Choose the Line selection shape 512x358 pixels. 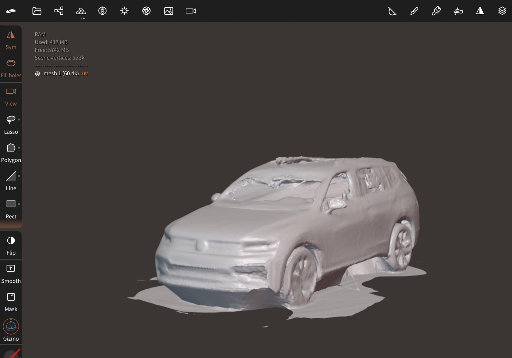pos(11,181)
